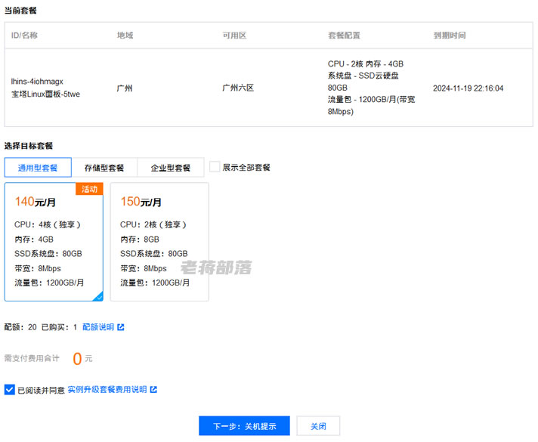538x442 pixels.
Task: Select the 150元/月 plan card
Action: pyautogui.click(x=159, y=242)
